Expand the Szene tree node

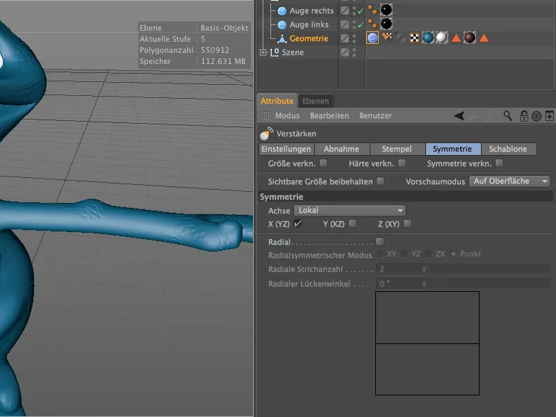pos(263,53)
